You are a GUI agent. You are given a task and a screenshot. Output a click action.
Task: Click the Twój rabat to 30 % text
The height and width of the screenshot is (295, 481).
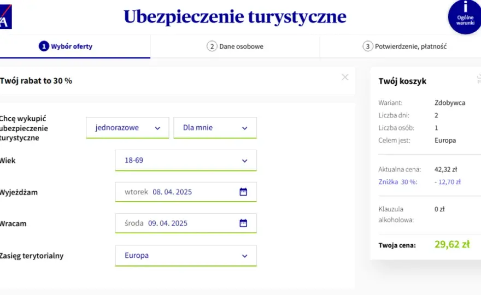point(36,81)
